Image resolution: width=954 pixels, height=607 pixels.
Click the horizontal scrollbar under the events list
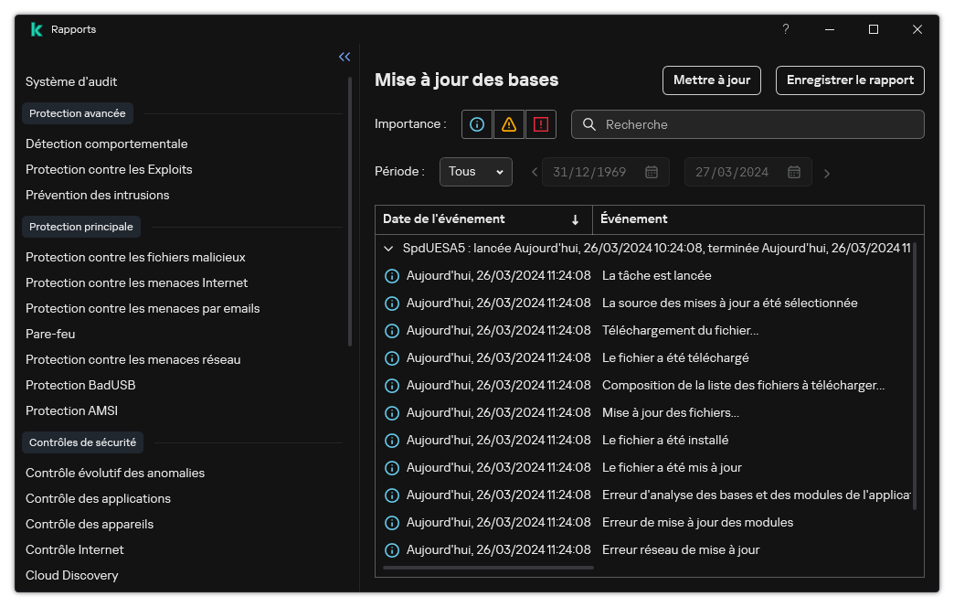(x=488, y=568)
